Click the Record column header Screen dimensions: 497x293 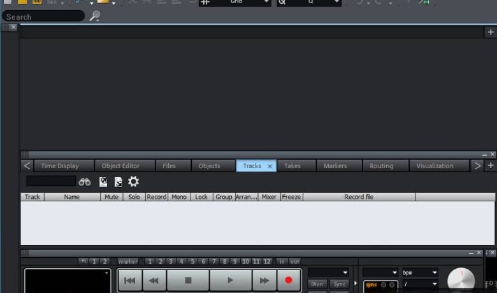pyautogui.click(x=157, y=197)
